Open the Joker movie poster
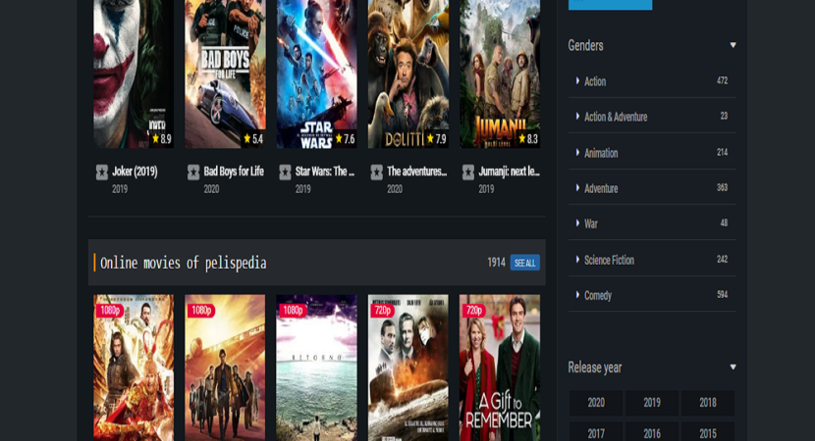815x441 pixels. (x=134, y=73)
